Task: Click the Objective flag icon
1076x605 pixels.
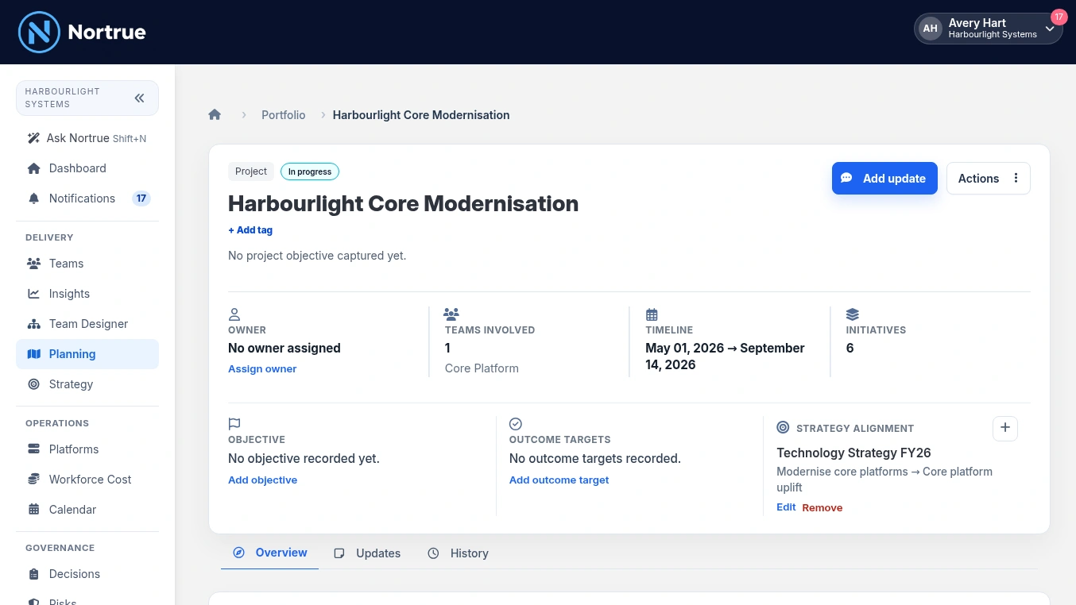Action: (x=234, y=424)
